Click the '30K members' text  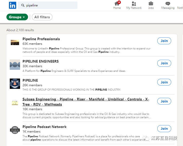(32, 66)
